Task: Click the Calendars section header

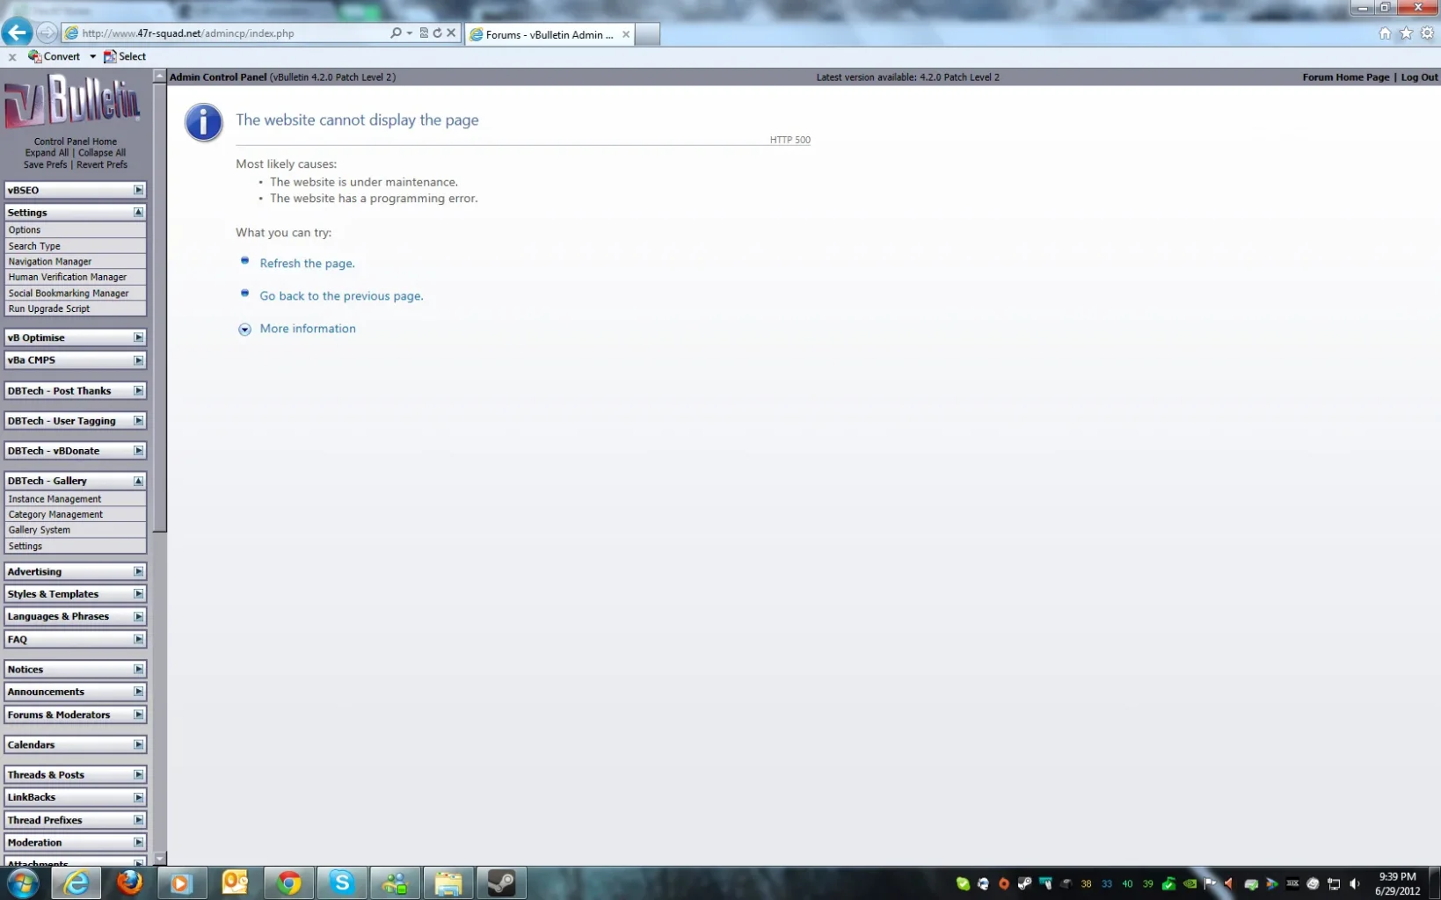Action: [75, 745]
